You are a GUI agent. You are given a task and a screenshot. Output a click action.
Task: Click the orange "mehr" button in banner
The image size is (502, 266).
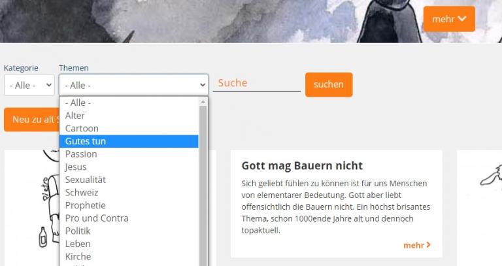(x=449, y=19)
